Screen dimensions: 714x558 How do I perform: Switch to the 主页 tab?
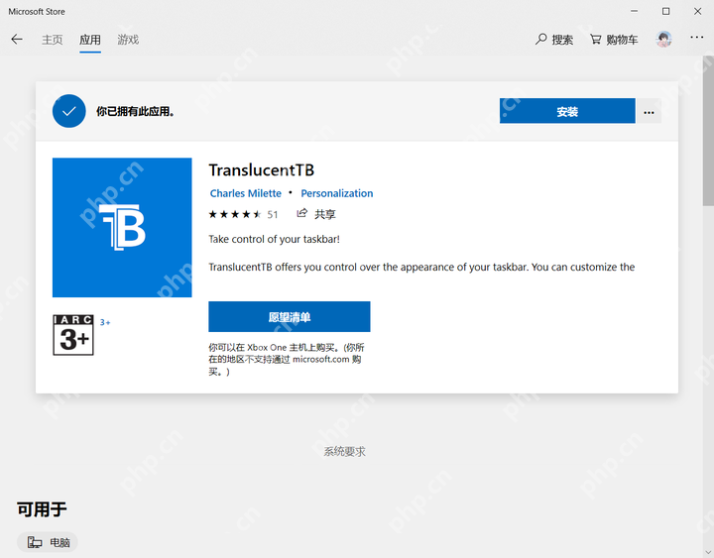click(x=53, y=40)
